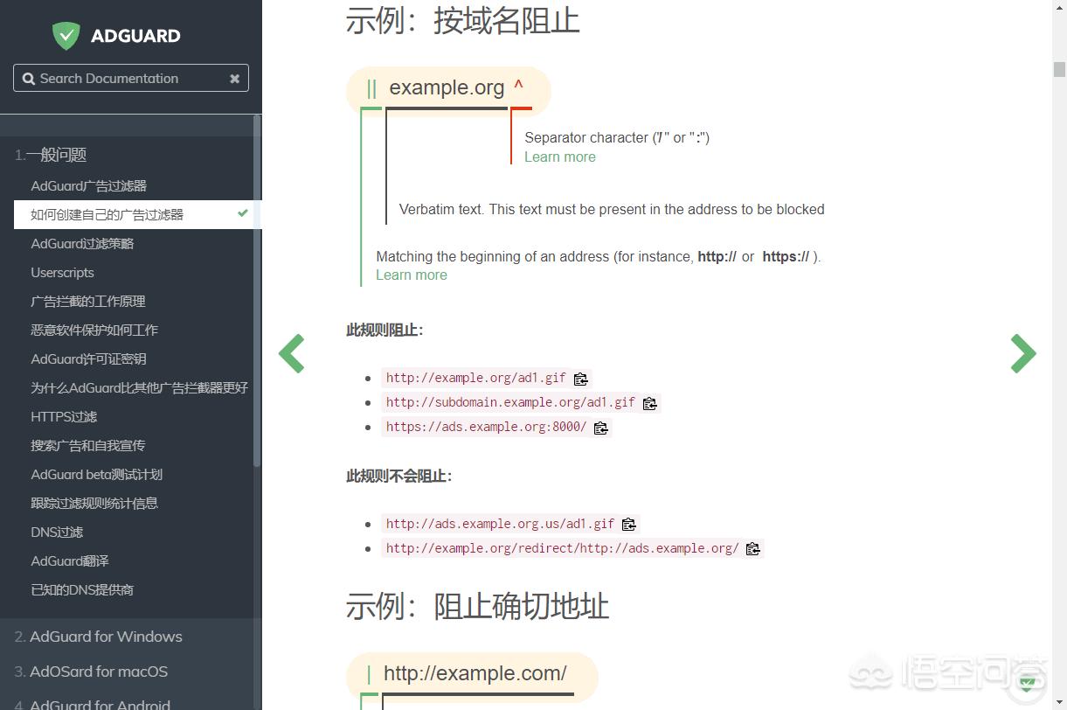This screenshot has height=710, width=1067.
Task: Click the 示例：按域名阻止 heading
Action: [x=462, y=21]
